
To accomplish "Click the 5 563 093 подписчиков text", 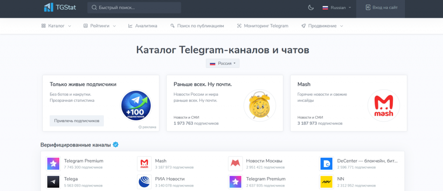I will click(83, 186).
